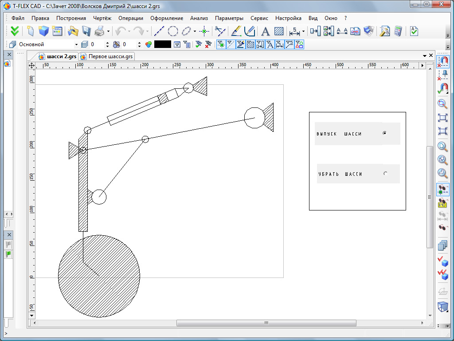454x341 pixels.
Task: Toggle the node selector filter
Action: 221,44
